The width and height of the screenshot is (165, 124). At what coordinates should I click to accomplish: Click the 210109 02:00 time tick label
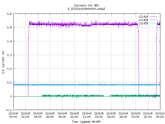pyautogui.click(x=25, y=115)
